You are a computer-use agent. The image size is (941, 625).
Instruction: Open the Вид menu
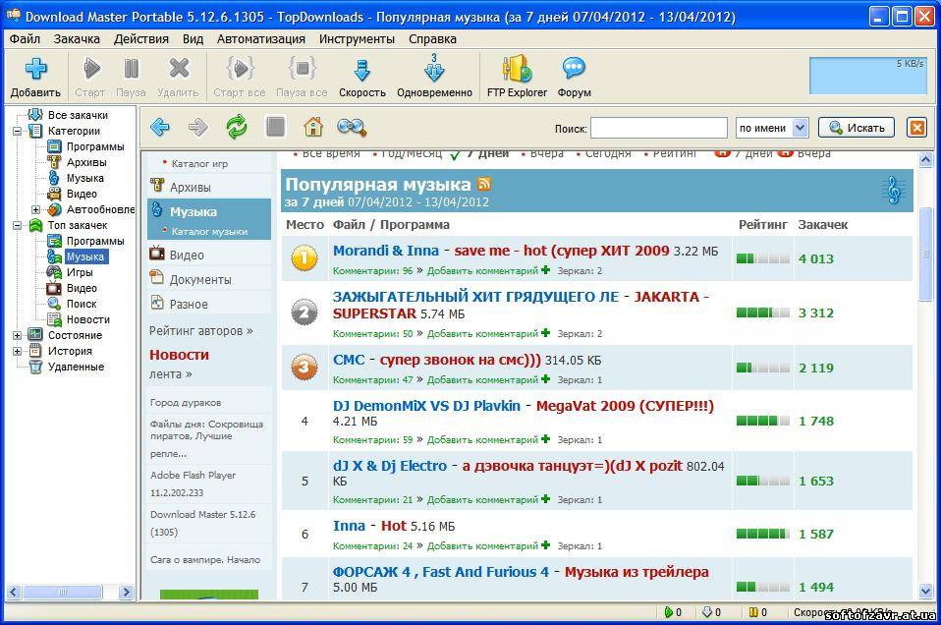pos(193,39)
